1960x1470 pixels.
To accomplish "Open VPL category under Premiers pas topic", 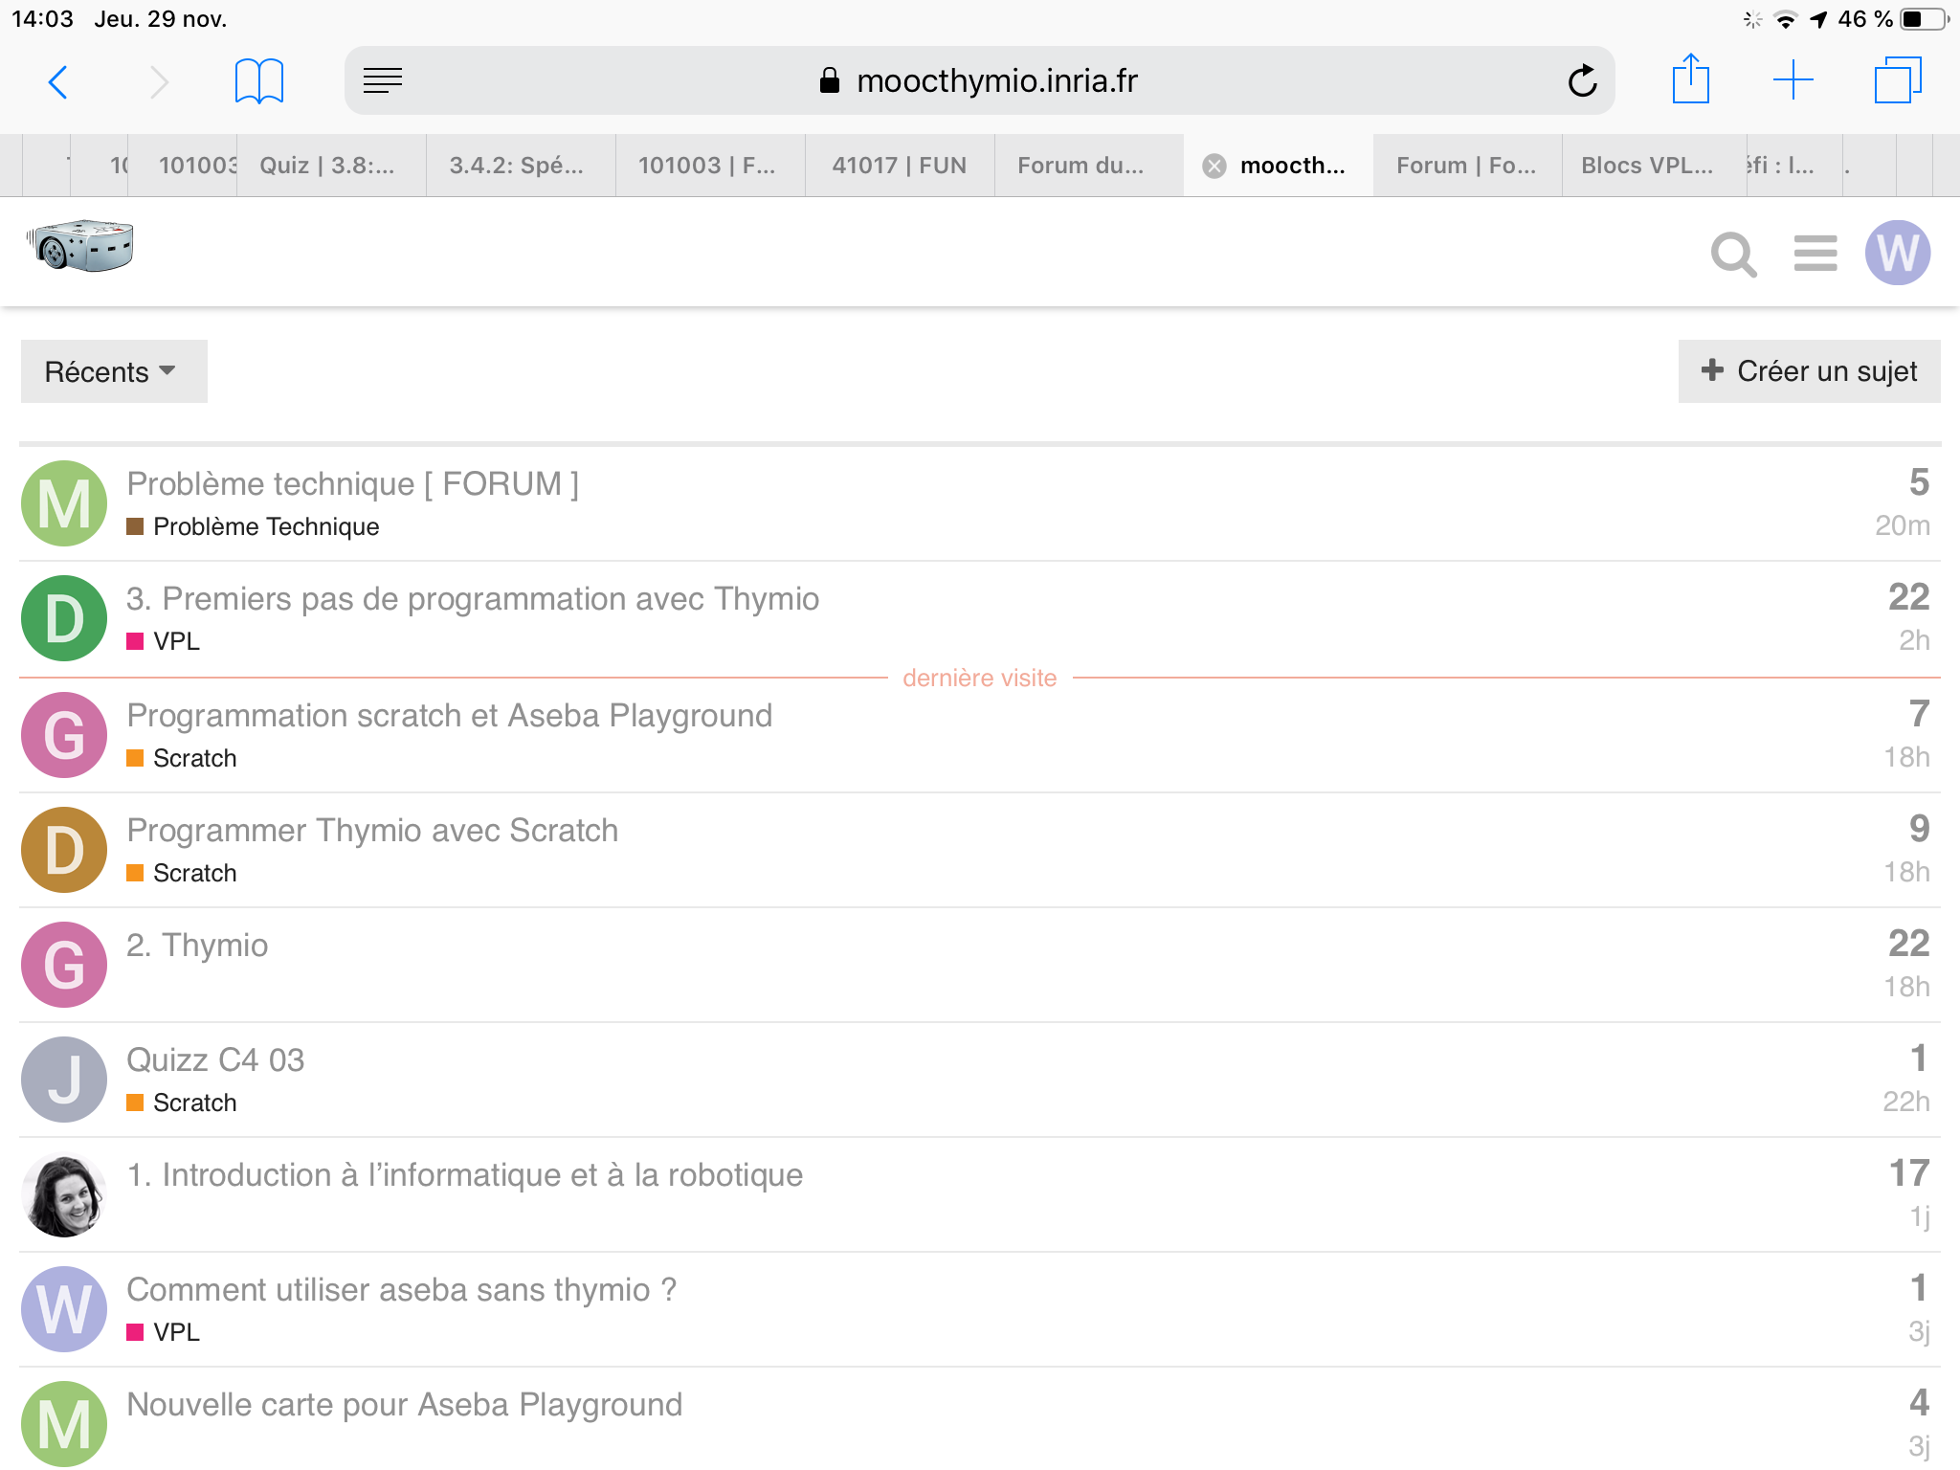I will [x=163, y=641].
